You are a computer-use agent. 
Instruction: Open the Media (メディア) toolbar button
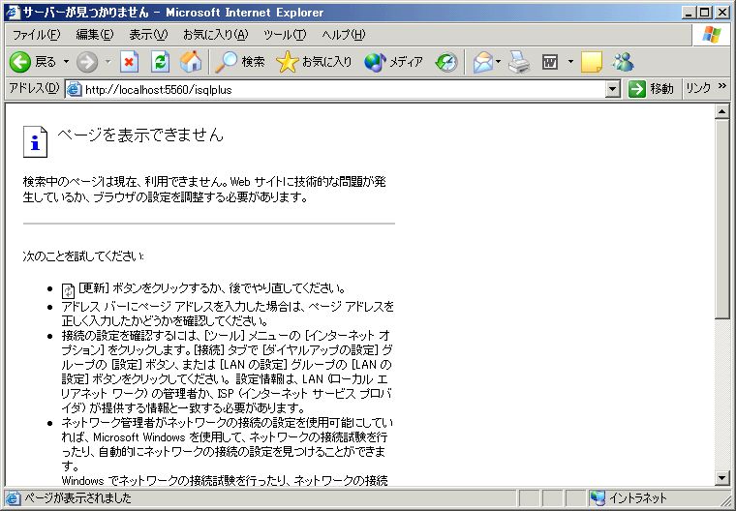[x=393, y=62]
